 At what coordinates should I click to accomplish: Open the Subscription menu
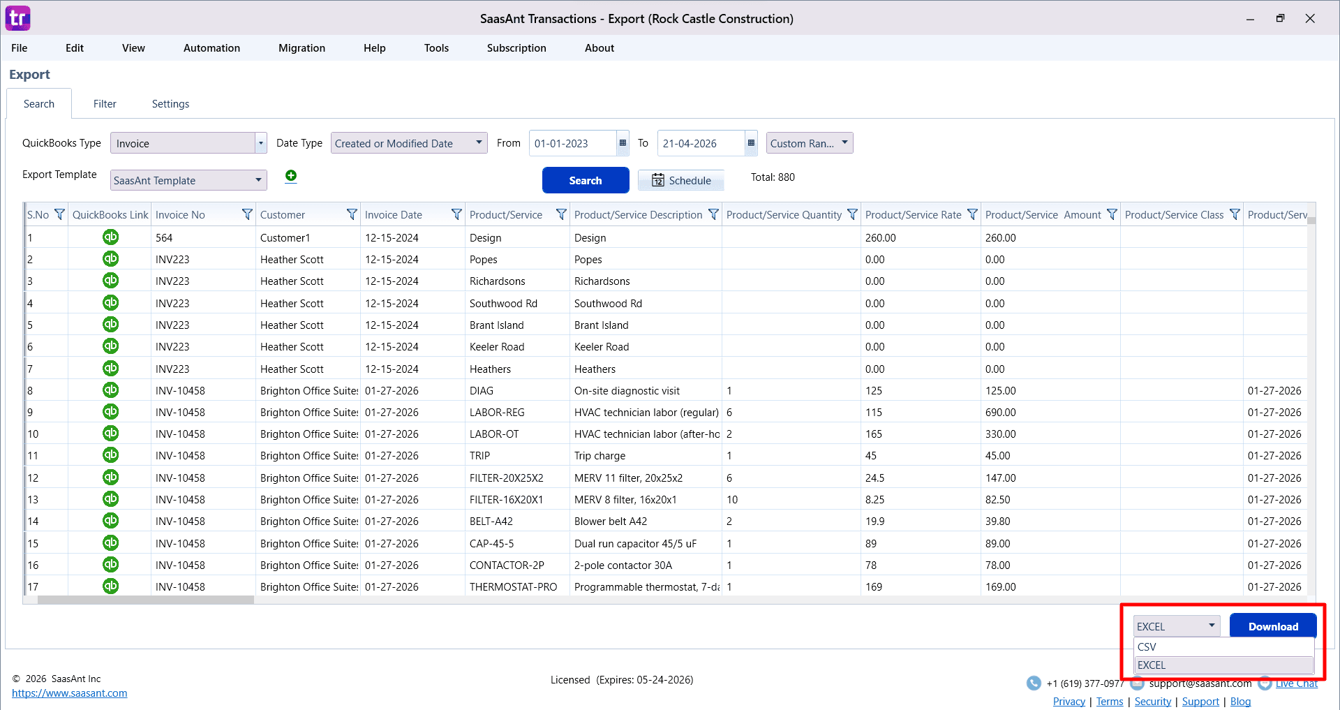click(516, 48)
